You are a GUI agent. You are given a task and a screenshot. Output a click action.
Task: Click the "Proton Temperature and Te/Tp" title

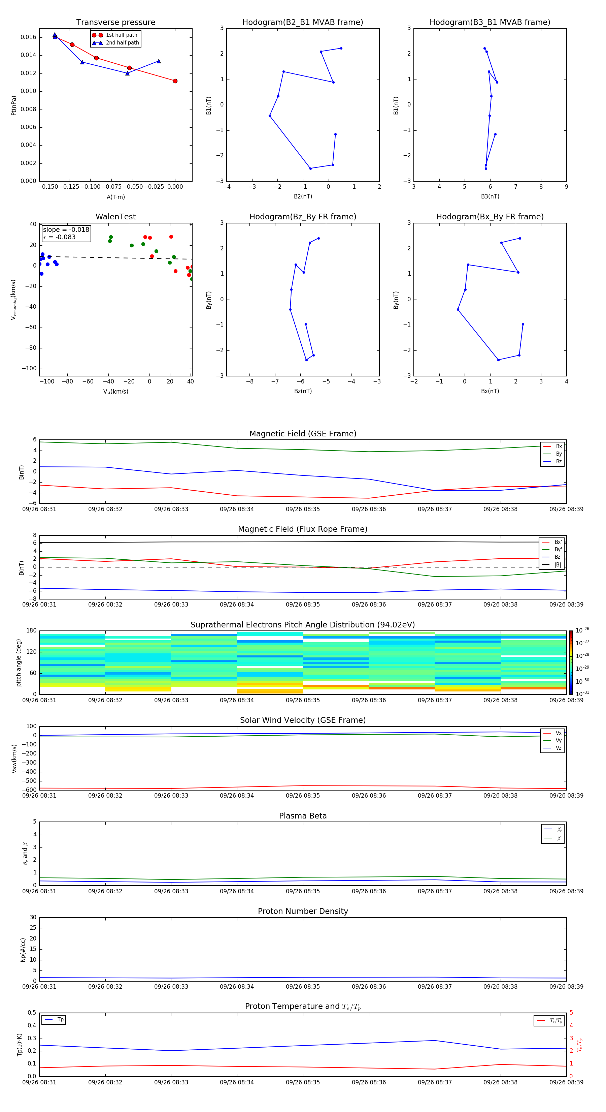(303, 1007)
